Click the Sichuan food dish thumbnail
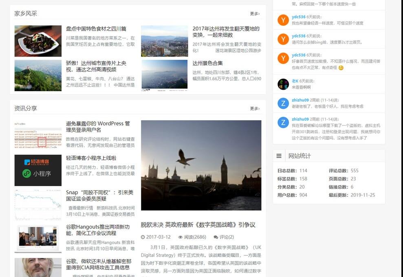This screenshot has height=277, width=403. 38,41
